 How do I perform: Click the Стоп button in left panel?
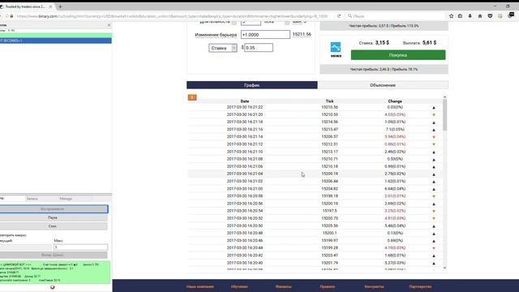pyautogui.click(x=53, y=226)
